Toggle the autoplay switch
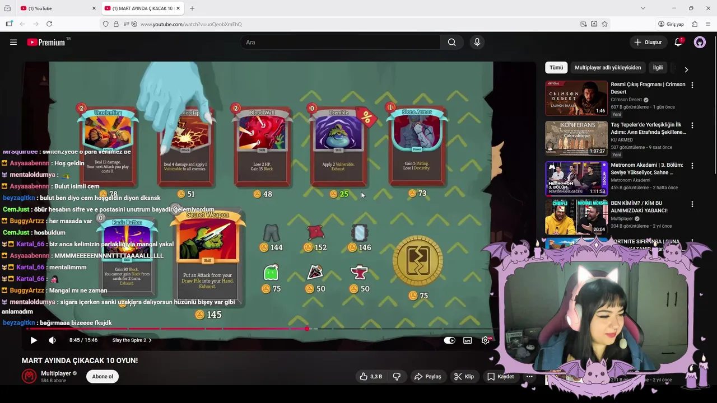 pyautogui.click(x=449, y=340)
